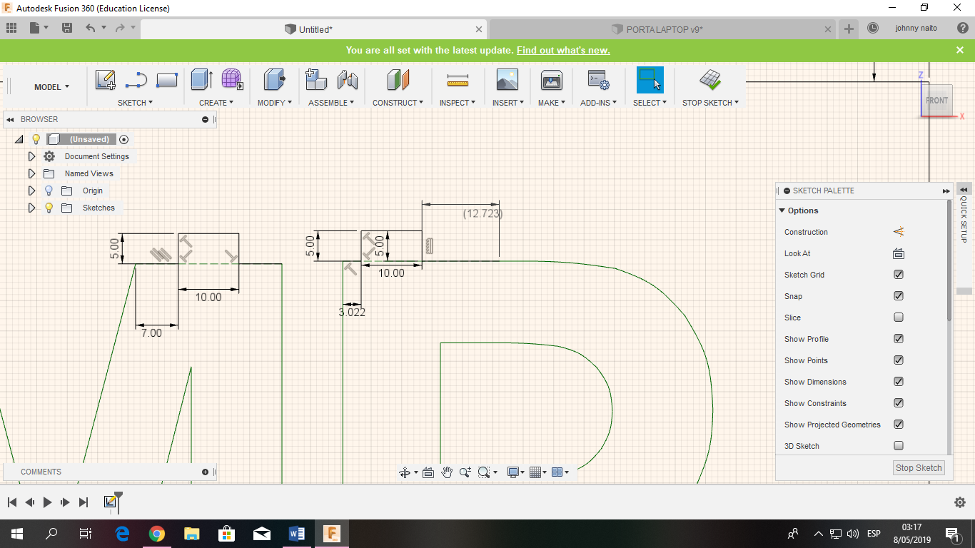
Task: Turn off Show Dimensions checkbox
Action: tap(899, 382)
